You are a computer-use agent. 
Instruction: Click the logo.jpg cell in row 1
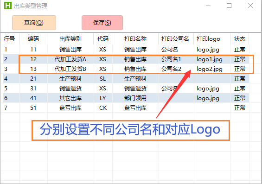pos(212,50)
